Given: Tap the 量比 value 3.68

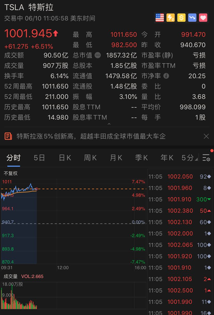Looking at the screenshot, I should (199, 96).
